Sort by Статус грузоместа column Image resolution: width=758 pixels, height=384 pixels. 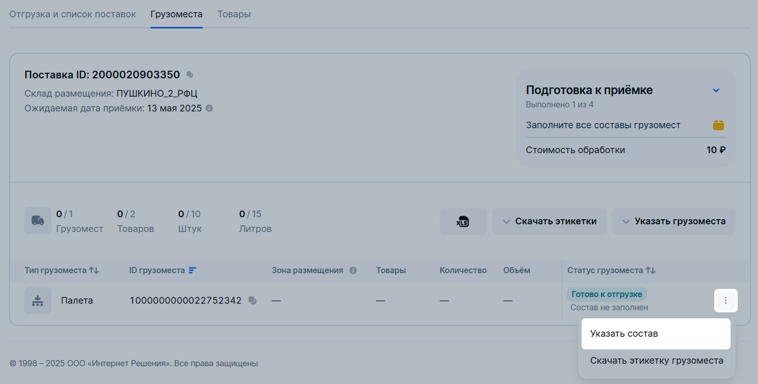pyautogui.click(x=650, y=271)
